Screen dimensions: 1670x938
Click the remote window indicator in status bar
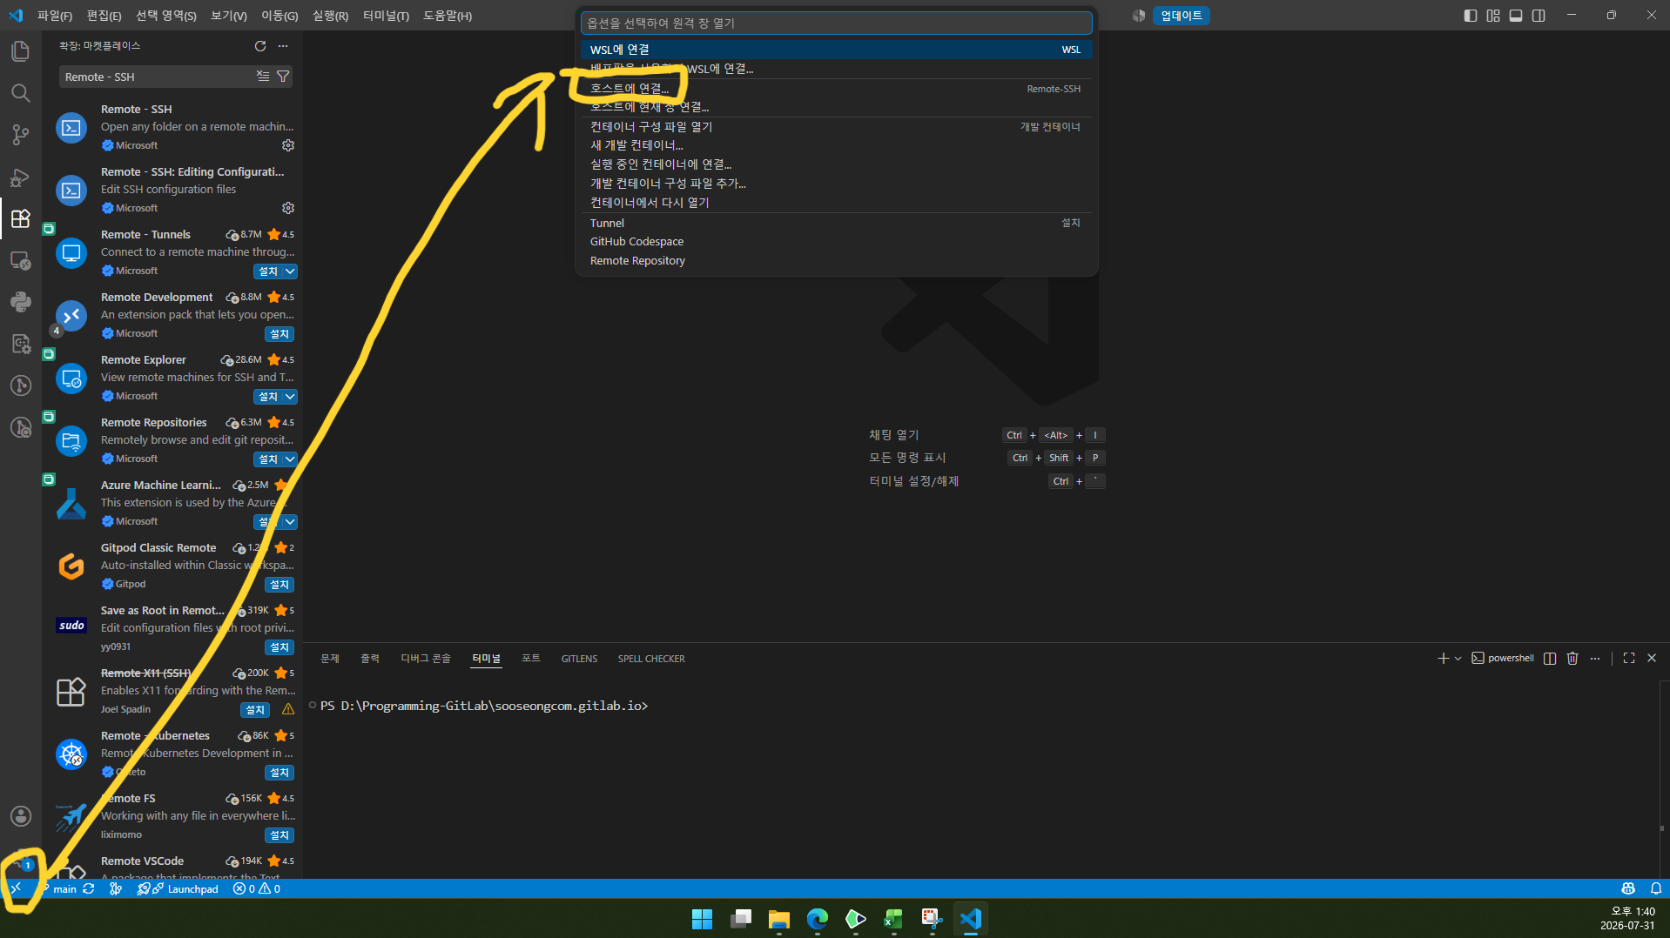(16, 888)
